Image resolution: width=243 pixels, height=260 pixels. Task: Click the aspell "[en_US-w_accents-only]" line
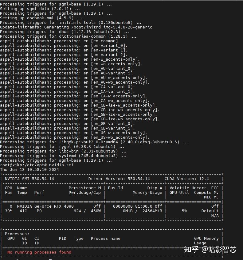(x=74, y=133)
